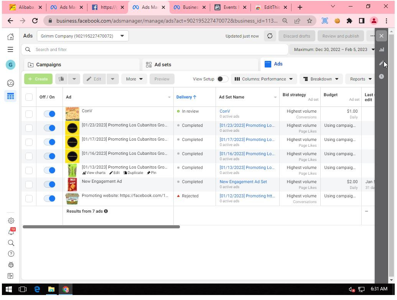The image size is (397, 300).
Task: Toggle off the [01/17/2023] Promoting ad
Action: tap(49, 142)
